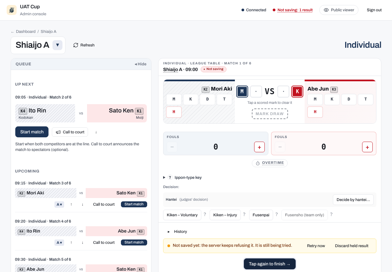Click the UAT Cup logo icon
The image size is (392, 272).
(12, 10)
